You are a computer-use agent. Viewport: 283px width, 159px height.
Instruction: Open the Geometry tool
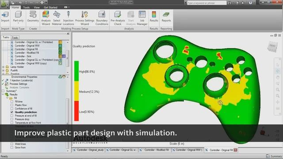click(33, 17)
